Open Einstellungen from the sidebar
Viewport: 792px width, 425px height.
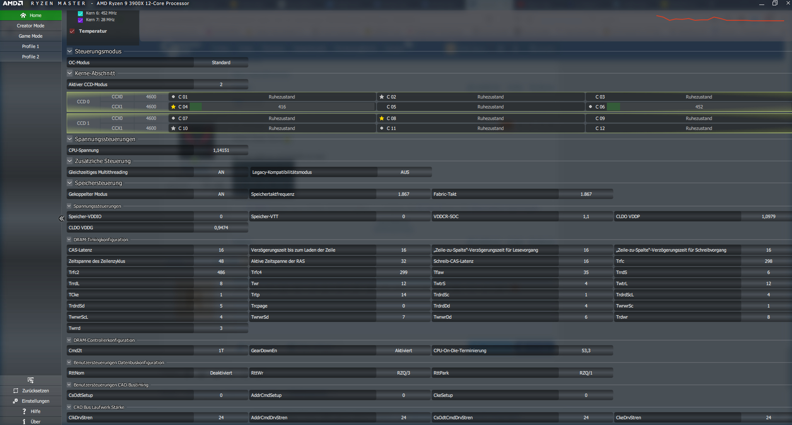coord(31,401)
